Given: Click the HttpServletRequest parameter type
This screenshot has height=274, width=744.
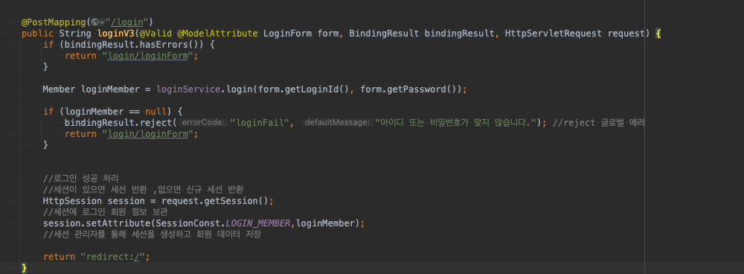Looking at the screenshot, I should (x=554, y=34).
